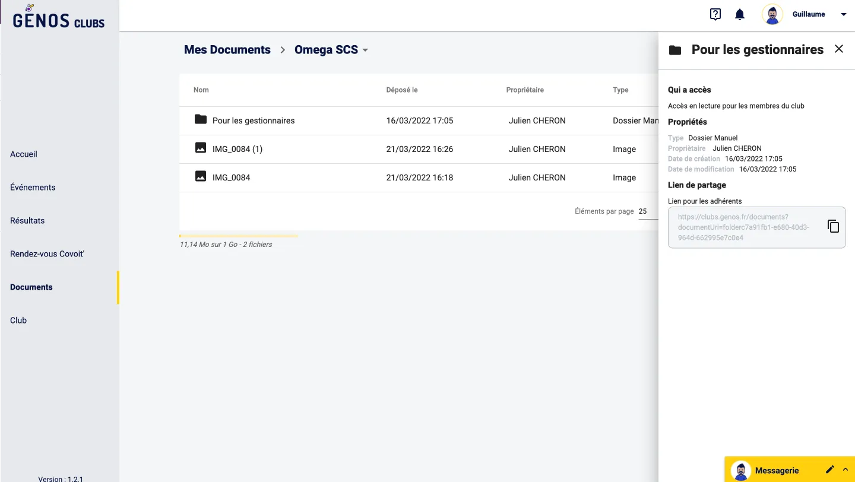Change the elements per page value
The height and width of the screenshot is (482, 855).
coord(647,211)
